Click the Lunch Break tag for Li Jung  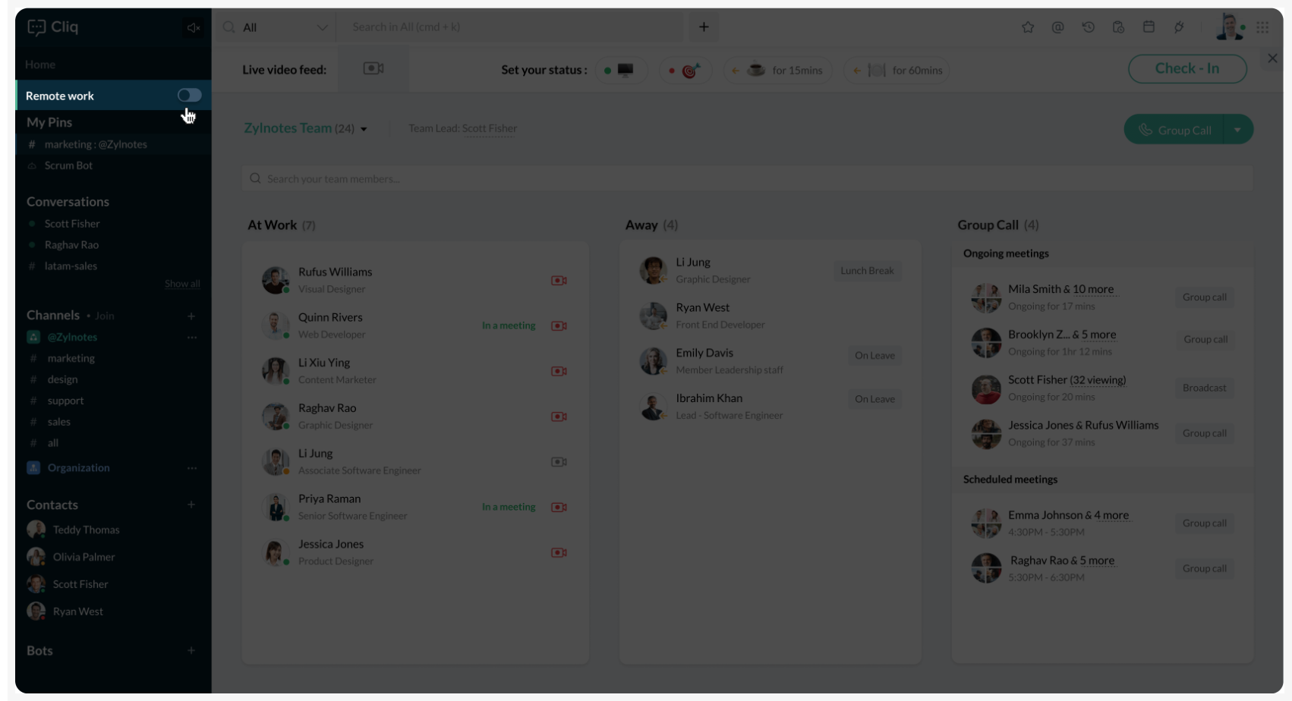pyautogui.click(x=867, y=271)
